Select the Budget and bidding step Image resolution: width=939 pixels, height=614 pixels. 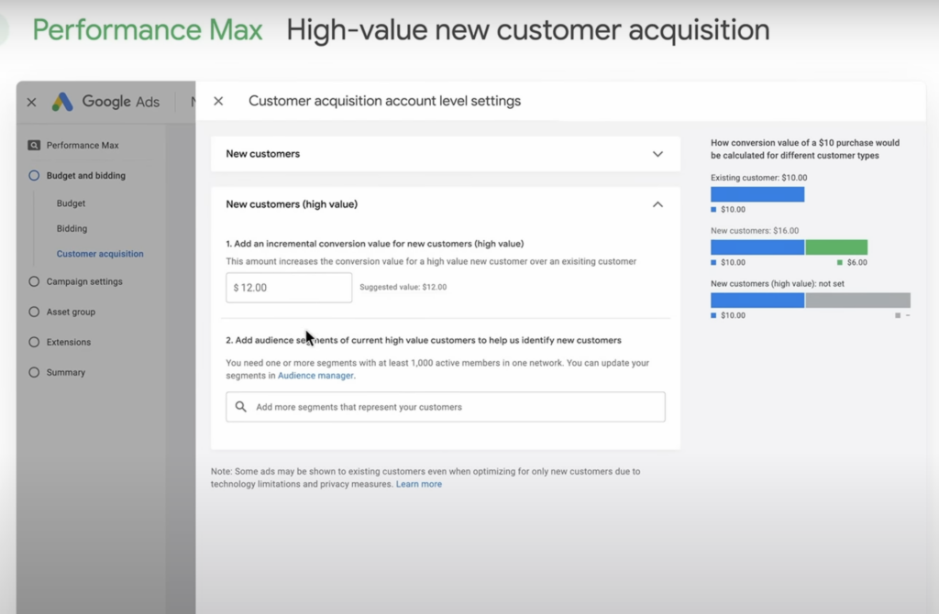[77, 175]
